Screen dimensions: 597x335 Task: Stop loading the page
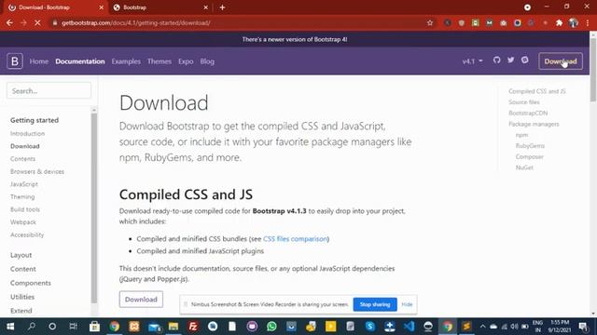coord(37,22)
